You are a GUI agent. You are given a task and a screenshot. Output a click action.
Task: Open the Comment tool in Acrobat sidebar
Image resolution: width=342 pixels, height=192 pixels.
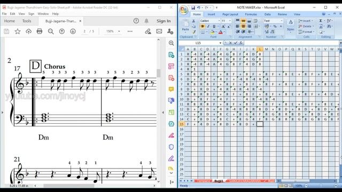pyautogui.click(x=171, y=89)
